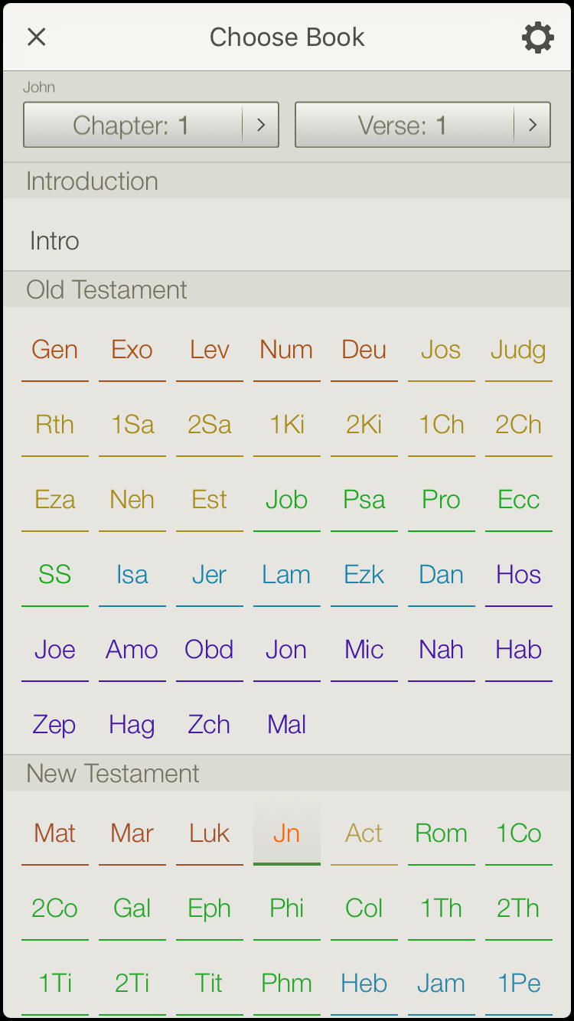Open the Intro entry
Screen dimensions: 574x1021
point(287,241)
